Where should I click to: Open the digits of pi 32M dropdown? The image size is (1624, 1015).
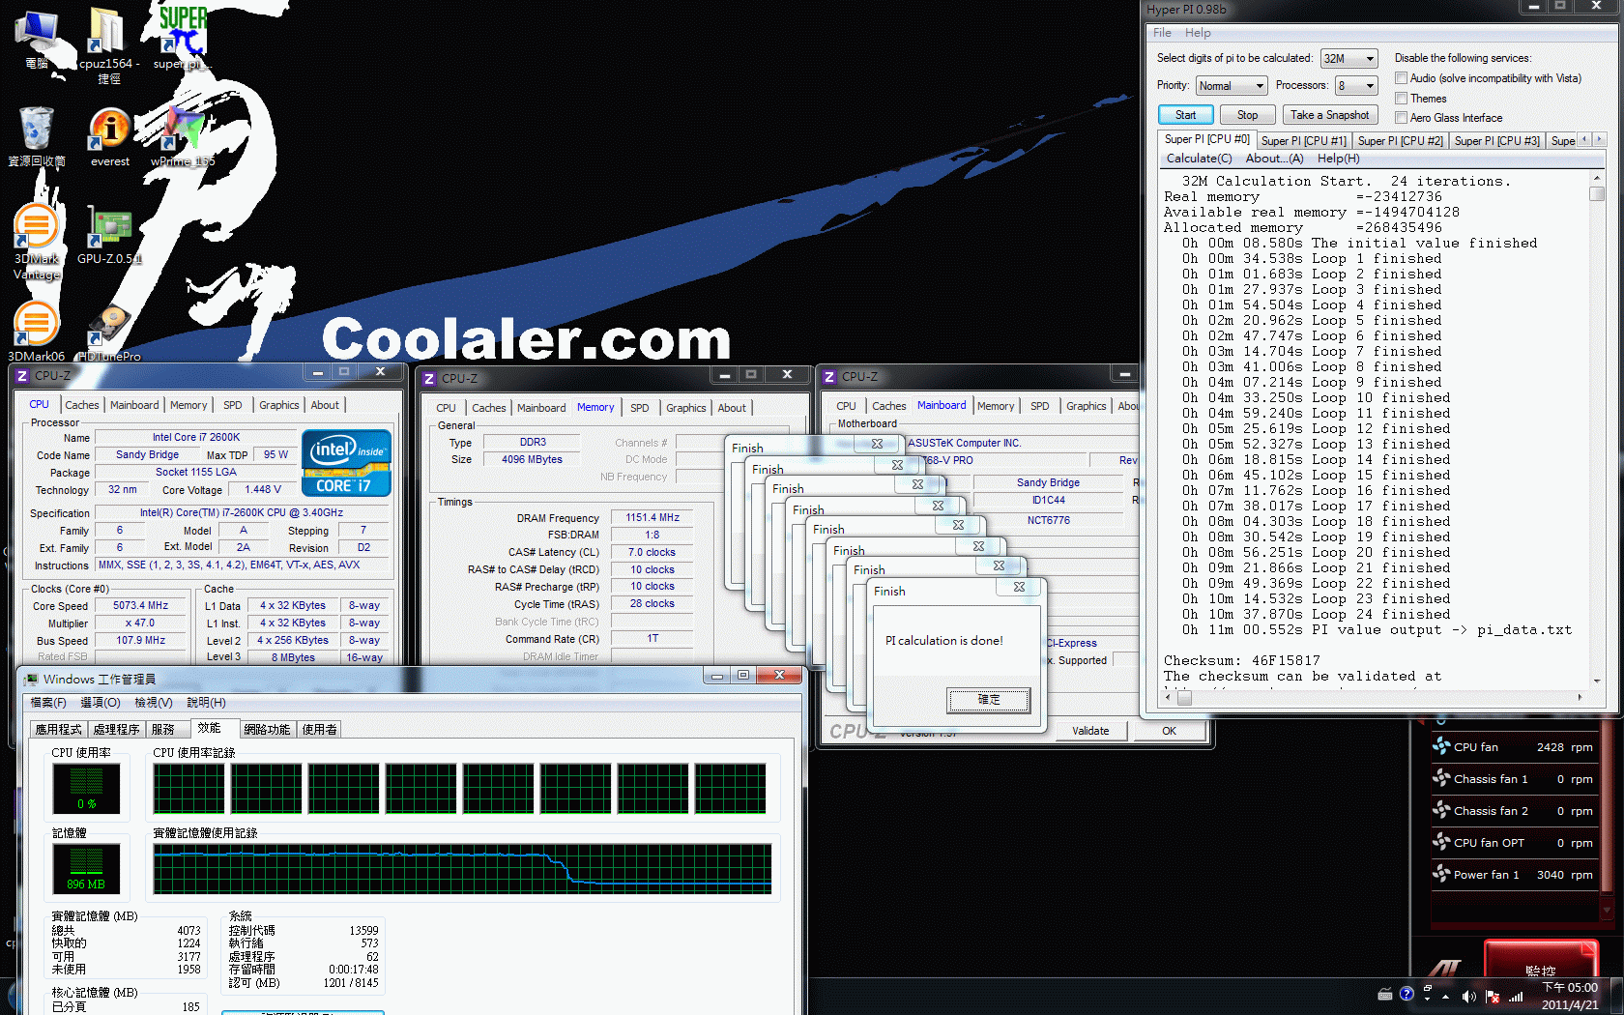tap(1349, 59)
